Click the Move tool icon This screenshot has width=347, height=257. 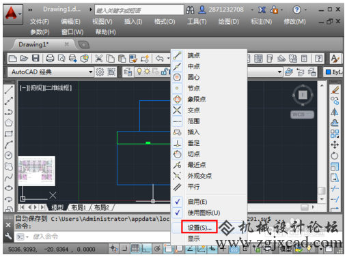pyautogui.click(x=335, y=145)
